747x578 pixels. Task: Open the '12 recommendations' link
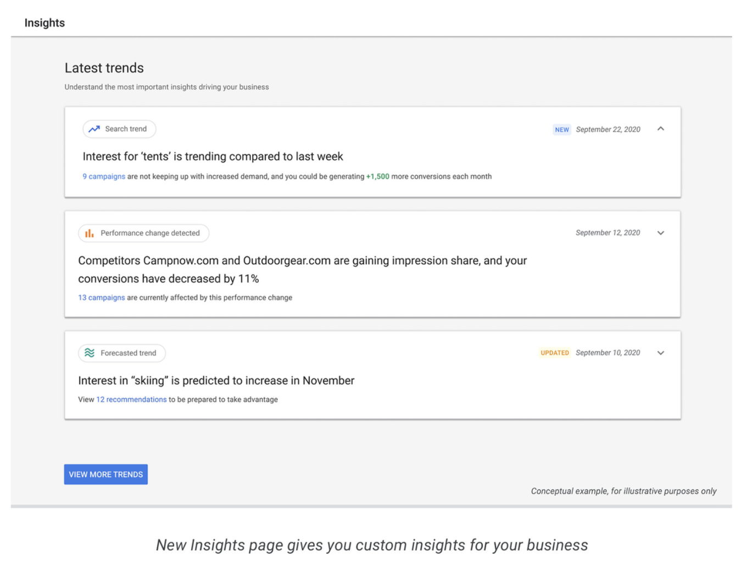[x=131, y=400]
